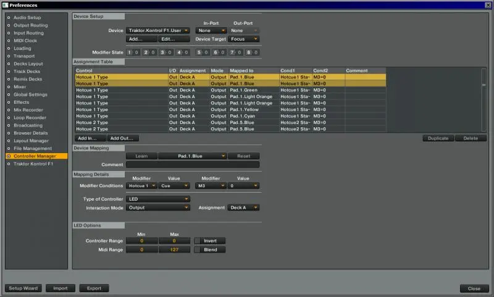Image resolution: width=494 pixels, height=297 pixels.
Task: Toggle the Blend LED option
Action: [x=210, y=250]
